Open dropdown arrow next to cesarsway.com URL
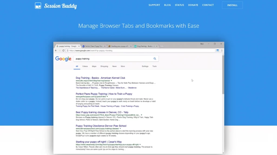The height and width of the screenshot is (155, 277). click(140, 145)
